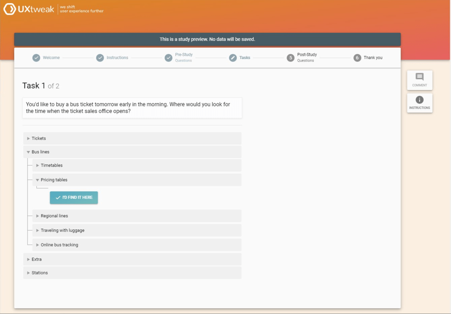
Task: Go to the Instructions step label
Action: point(117,58)
